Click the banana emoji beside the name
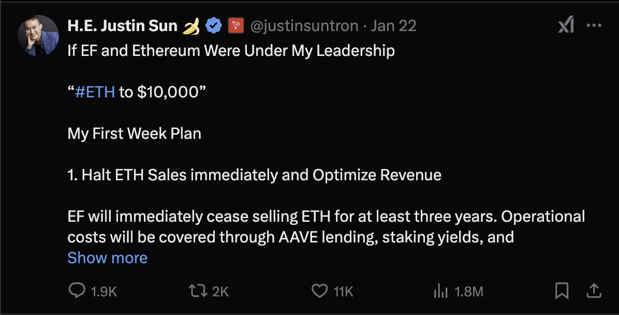Screen dimensions: 619x315 click(x=192, y=25)
